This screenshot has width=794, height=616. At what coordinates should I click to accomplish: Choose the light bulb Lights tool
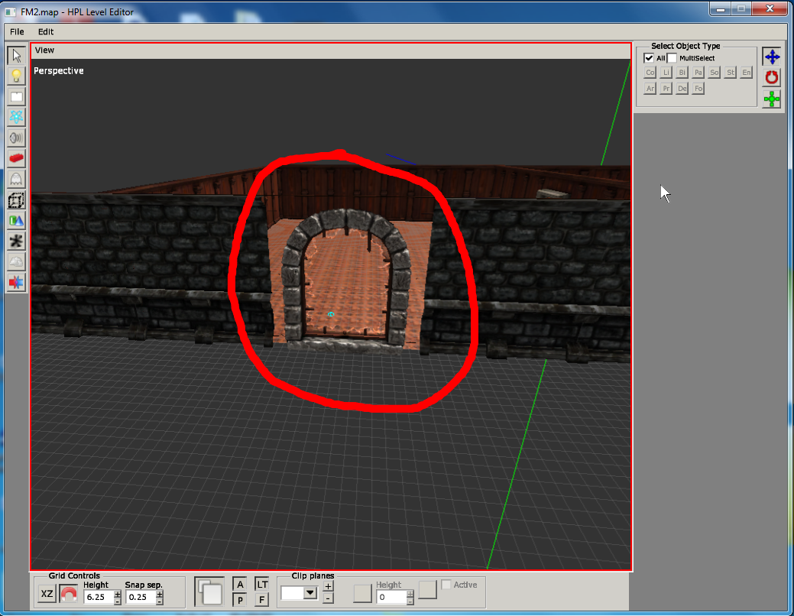coord(16,76)
